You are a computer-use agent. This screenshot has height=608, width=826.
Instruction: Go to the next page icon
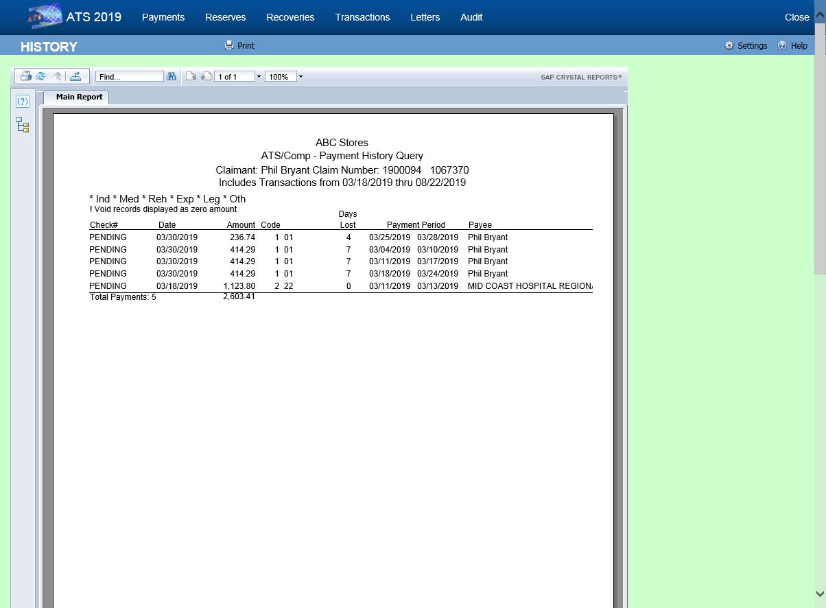point(206,76)
